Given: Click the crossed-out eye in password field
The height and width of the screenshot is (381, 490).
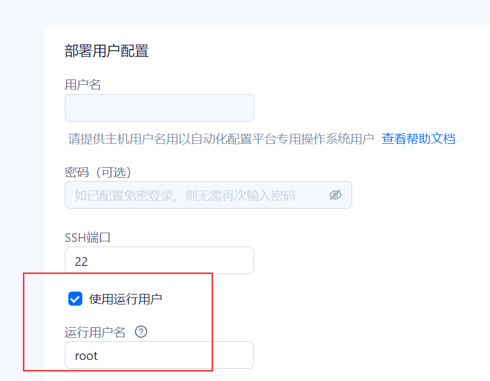Looking at the screenshot, I should (335, 195).
